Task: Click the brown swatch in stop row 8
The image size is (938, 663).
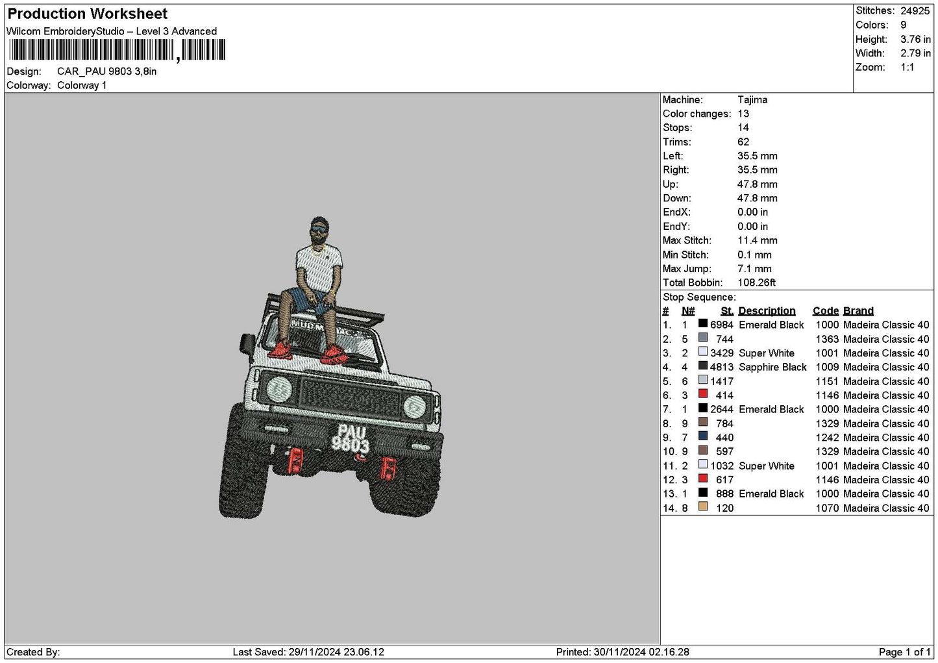Action: (703, 423)
